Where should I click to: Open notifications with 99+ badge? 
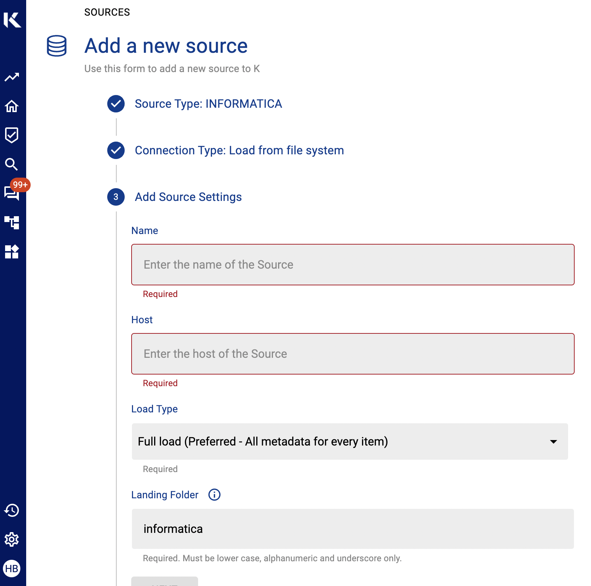point(12,193)
